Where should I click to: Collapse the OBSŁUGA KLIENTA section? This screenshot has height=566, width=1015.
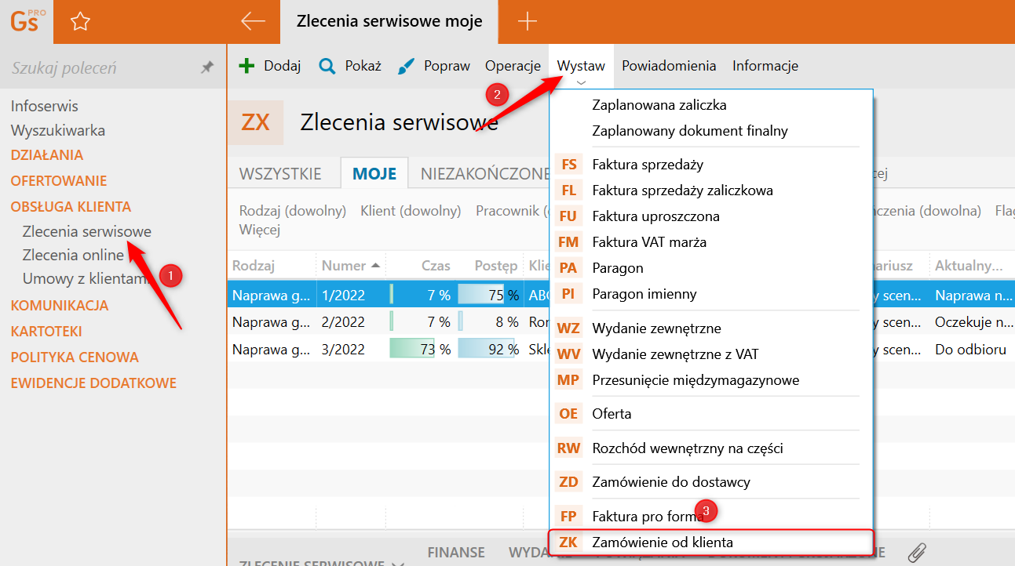[x=71, y=207]
